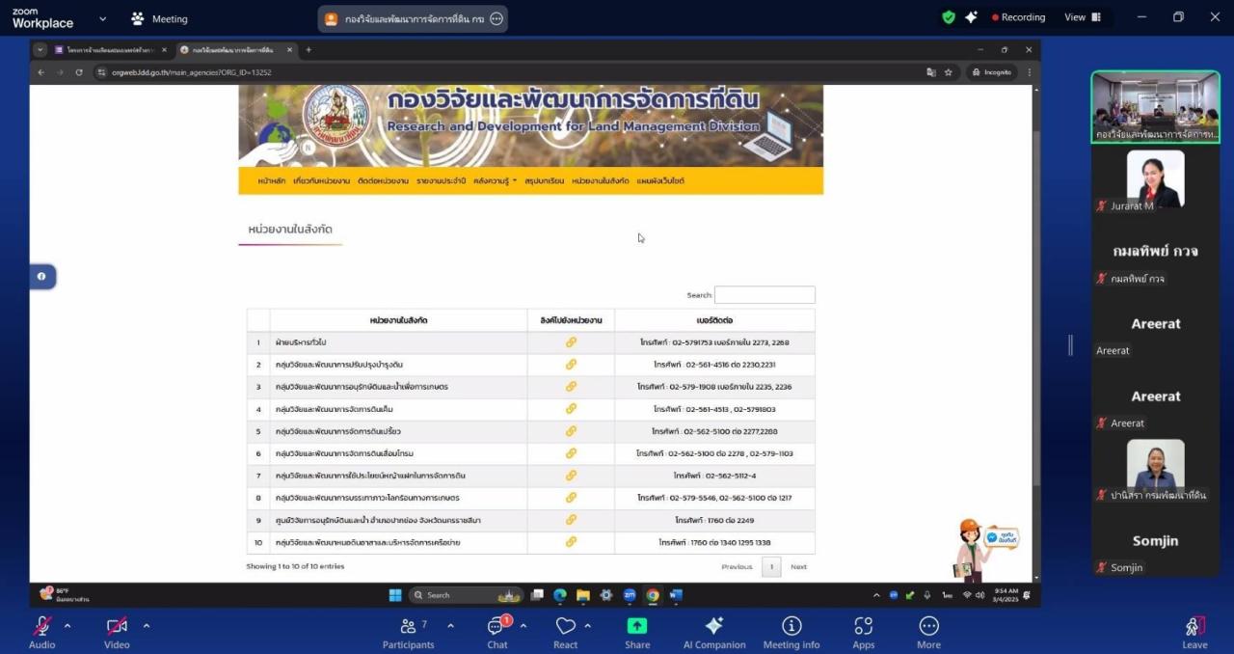The width and height of the screenshot is (1234, 654).
Task: Turn on camera with Video button
Action: [x=117, y=632]
